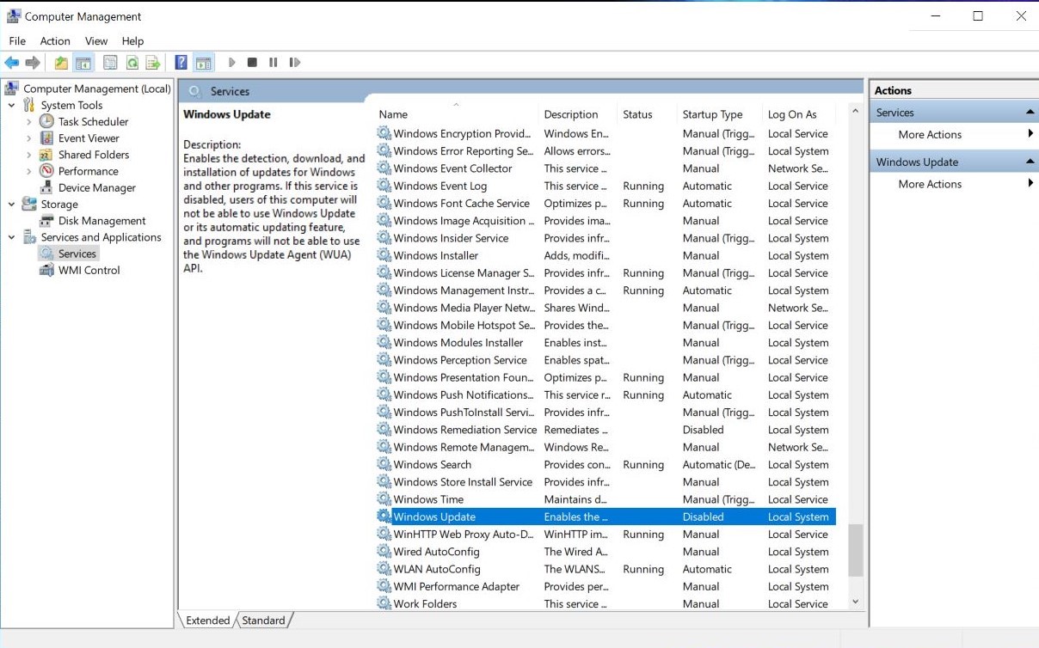The image size is (1039, 648).
Task: Open Help via the blue question mark icon
Action: pyautogui.click(x=181, y=63)
